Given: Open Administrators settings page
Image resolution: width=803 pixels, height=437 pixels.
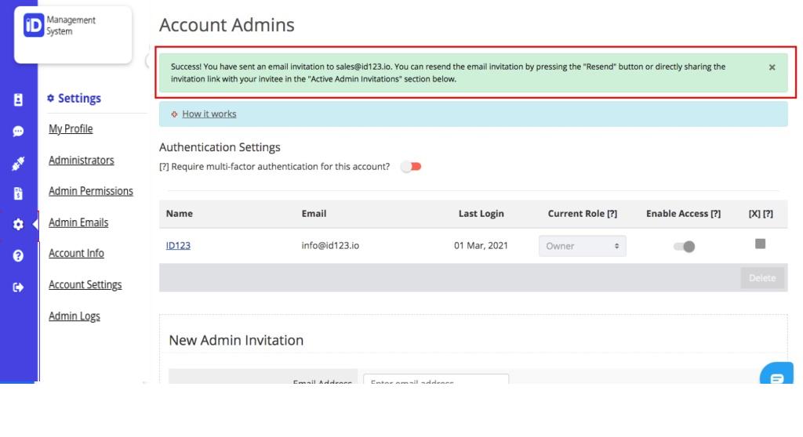Looking at the screenshot, I should tap(82, 161).
